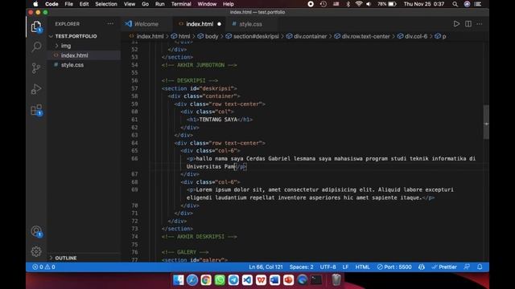The height and width of the screenshot is (289, 515).
Task: Open Telegram from the dock
Action: (x=233, y=280)
